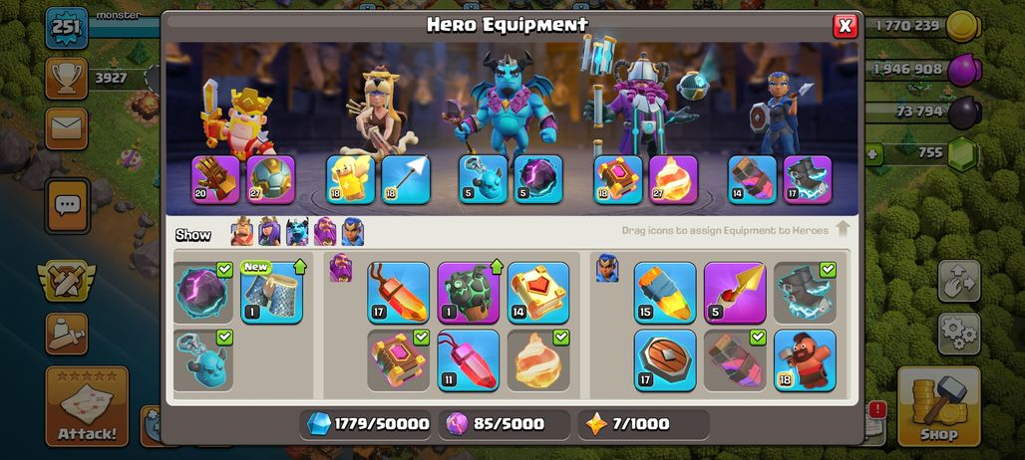Select the Hog Rider Puppet level 18 equipment

(805, 360)
